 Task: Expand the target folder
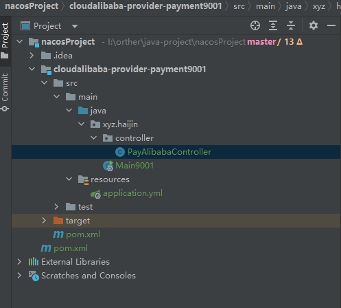pos(44,220)
